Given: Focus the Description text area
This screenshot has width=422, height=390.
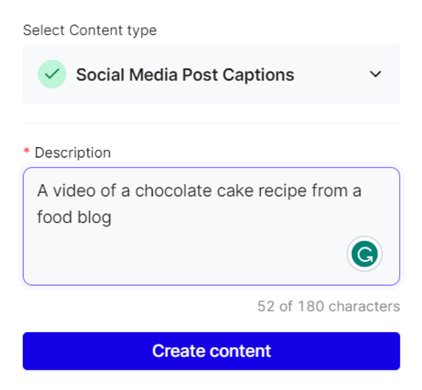Looking at the screenshot, I should (211, 226).
